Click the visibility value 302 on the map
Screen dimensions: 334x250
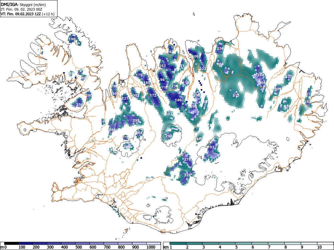pyautogui.click(x=136, y=95)
